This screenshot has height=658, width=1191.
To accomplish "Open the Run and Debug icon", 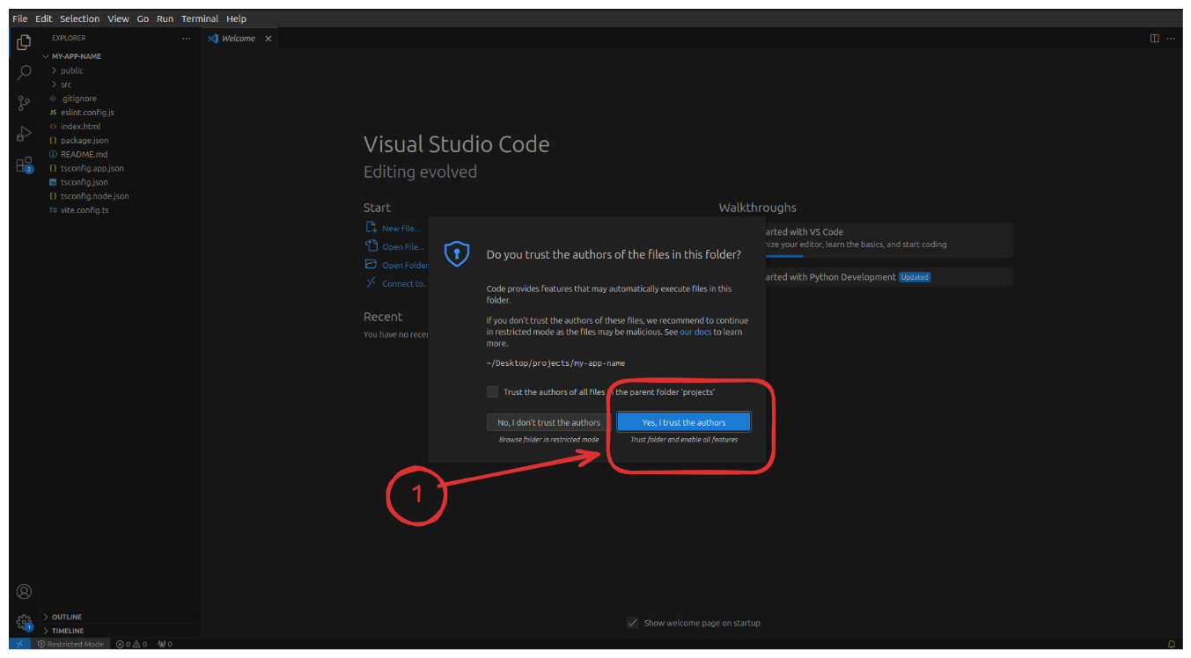I will click(x=23, y=134).
